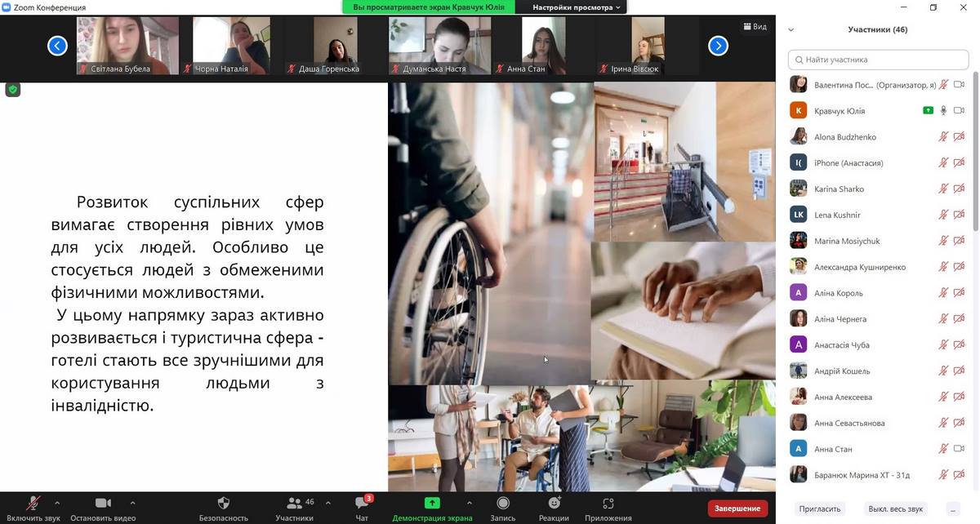Screen dimensions: 980x524
Task: Open the Настройки просмотра dropdown
Action: tap(577, 7)
